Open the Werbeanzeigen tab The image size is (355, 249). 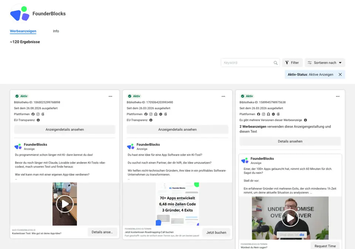point(23,31)
